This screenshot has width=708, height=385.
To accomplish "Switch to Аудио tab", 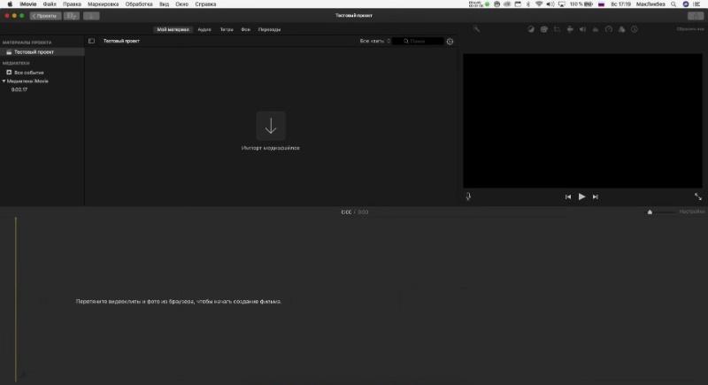I will point(204,29).
